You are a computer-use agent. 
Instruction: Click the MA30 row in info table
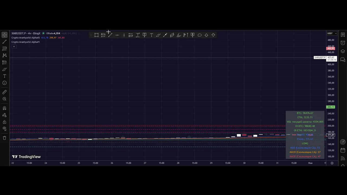coord(305,157)
